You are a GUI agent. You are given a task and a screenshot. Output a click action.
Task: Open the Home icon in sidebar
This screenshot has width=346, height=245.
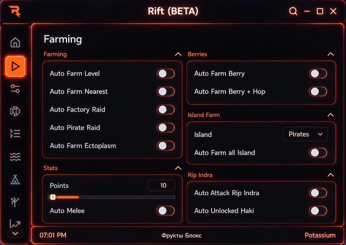(15, 43)
